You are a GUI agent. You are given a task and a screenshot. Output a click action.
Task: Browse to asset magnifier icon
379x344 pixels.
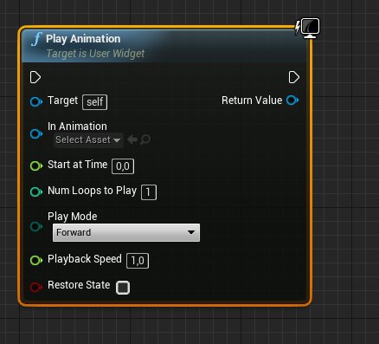point(145,140)
